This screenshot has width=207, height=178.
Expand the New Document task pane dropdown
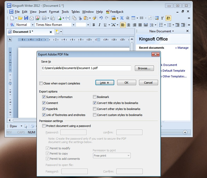click(x=173, y=31)
